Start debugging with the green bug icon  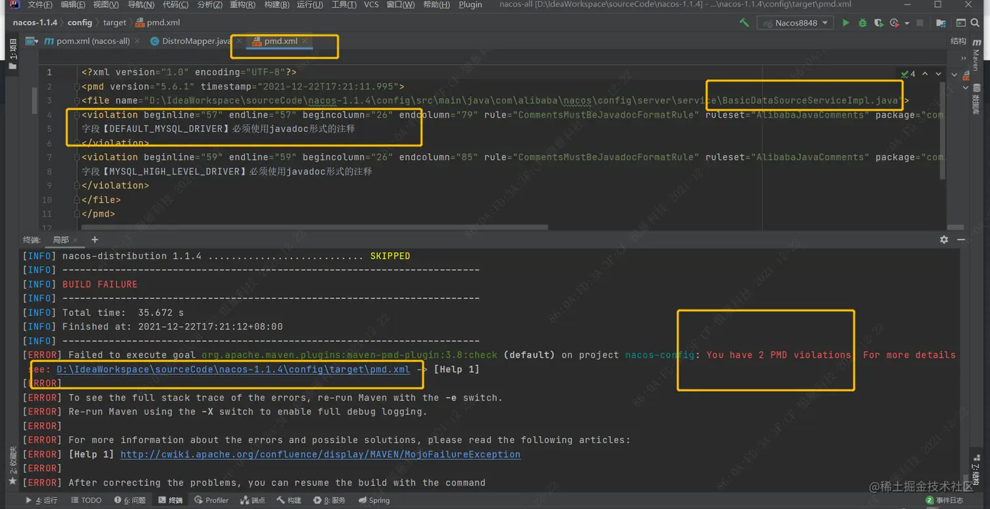pos(862,23)
